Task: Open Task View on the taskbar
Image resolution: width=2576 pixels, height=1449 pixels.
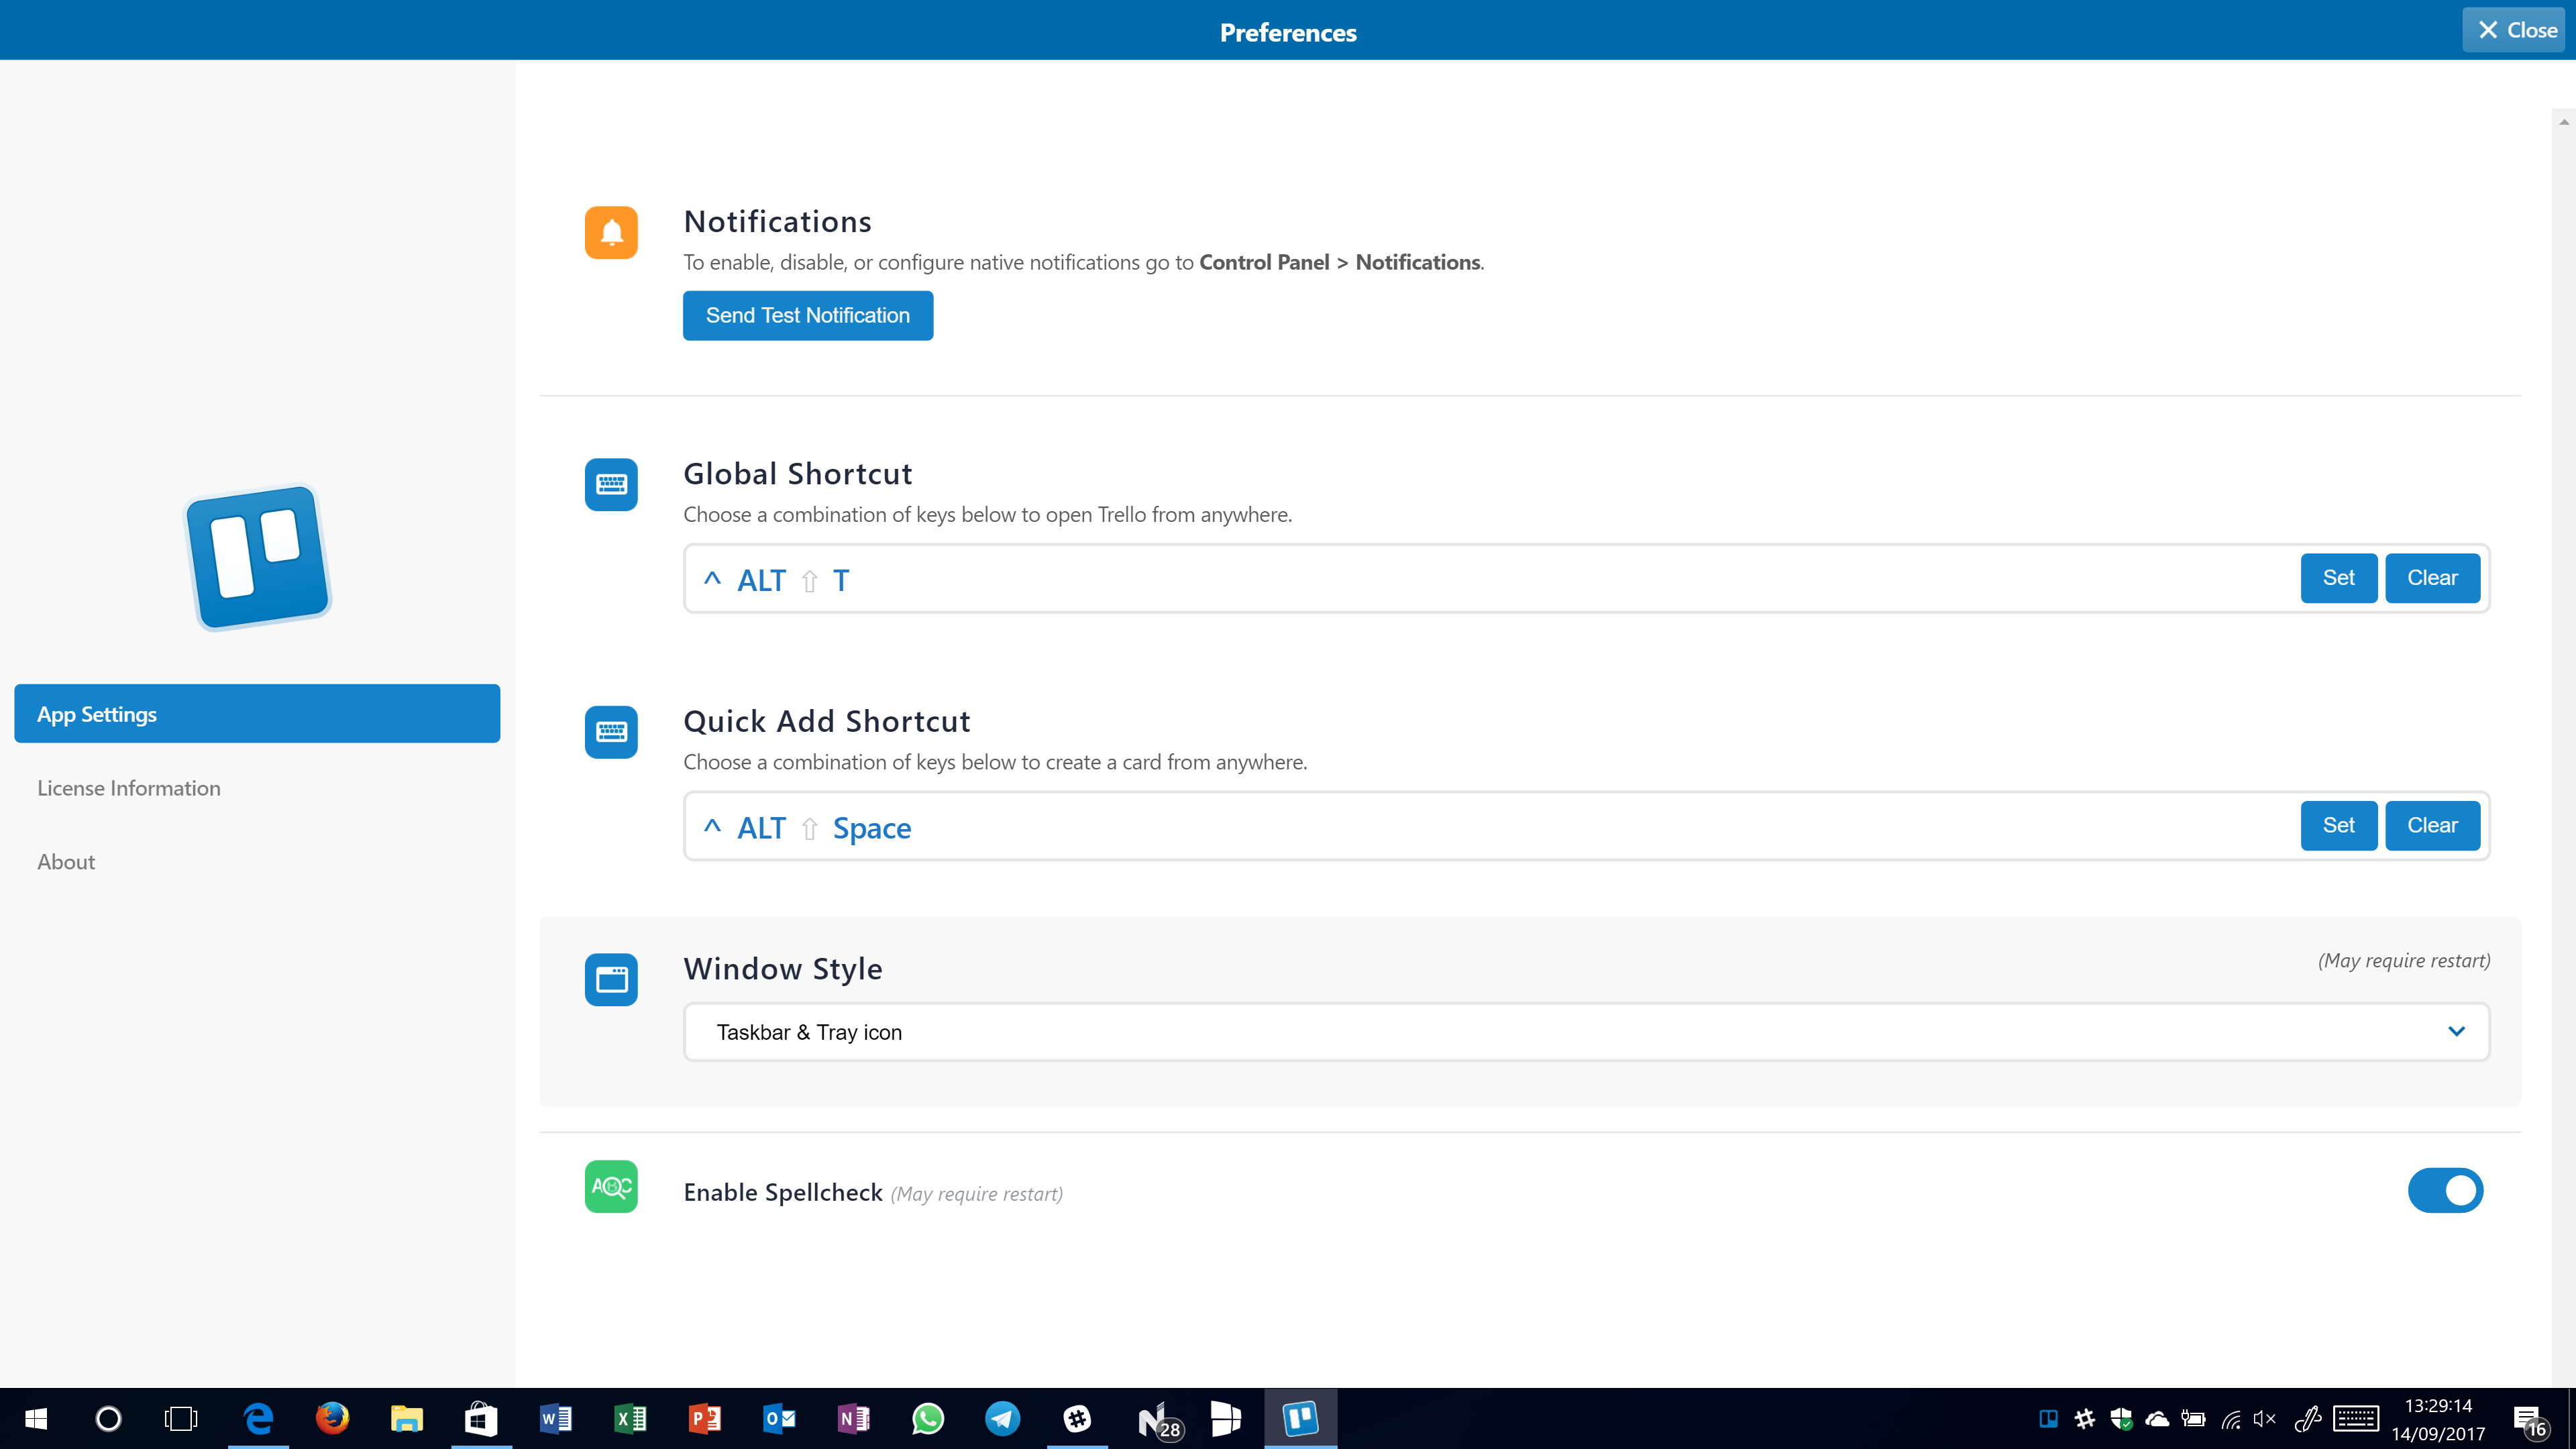Action: (181, 1419)
